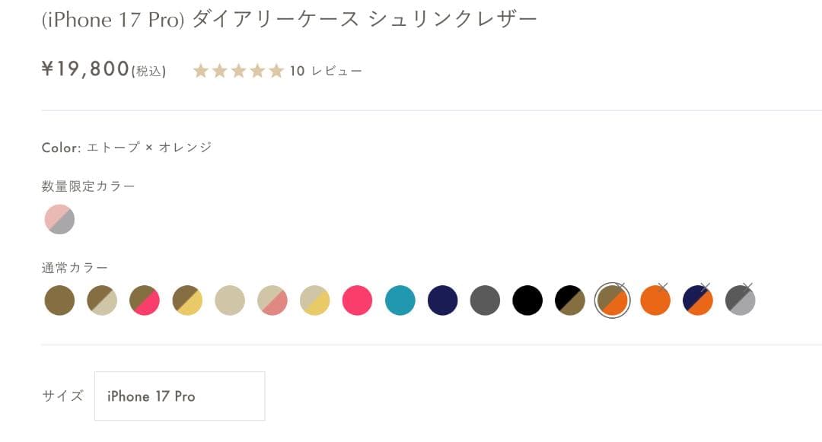Choose the solid khaki color swatch
Image resolution: width=822 pixels, height=442 pixels.
(x=59, y=300)
